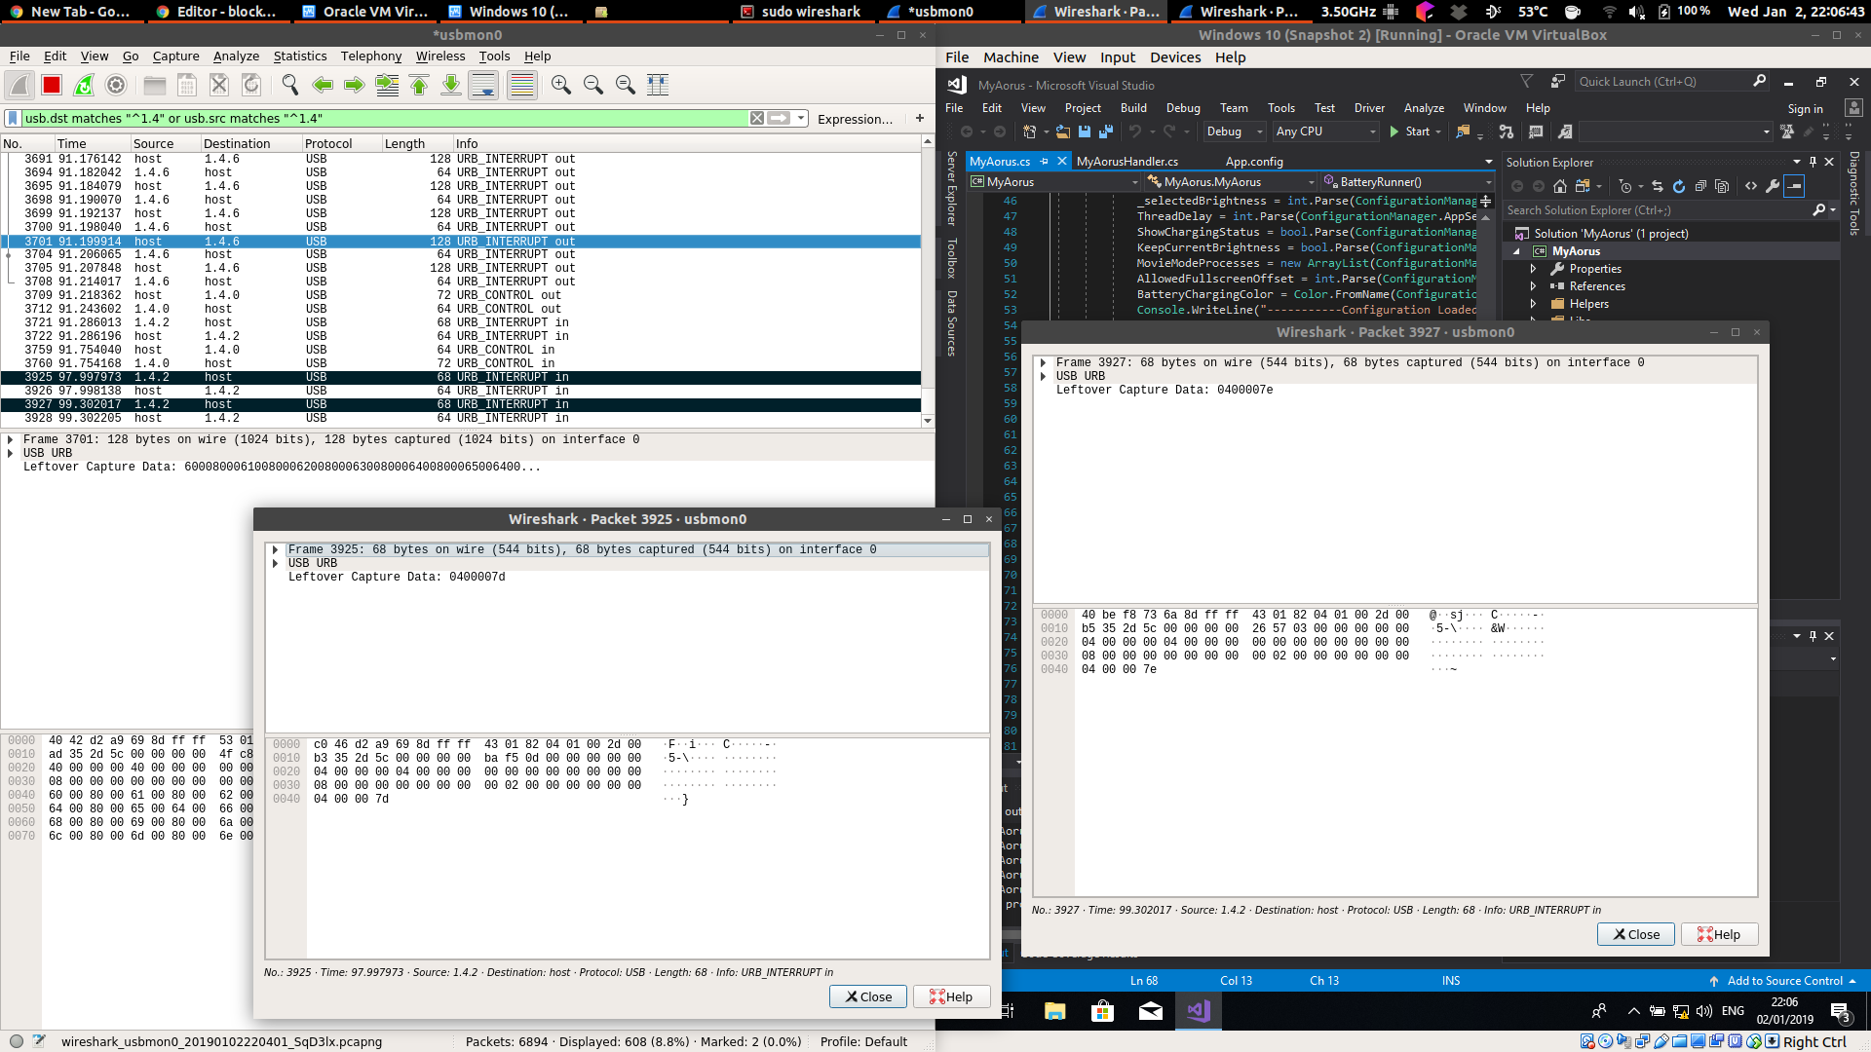The width and height of the screenshot is (1871, 1052).
Task: Open Wireshark capture options gear
Action: tap(116, 85)
